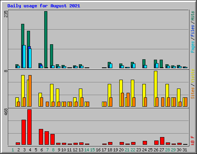The width and height of the screenshot is (197, 154).
Task: Click the Files legend label
Action: (192, 31)
